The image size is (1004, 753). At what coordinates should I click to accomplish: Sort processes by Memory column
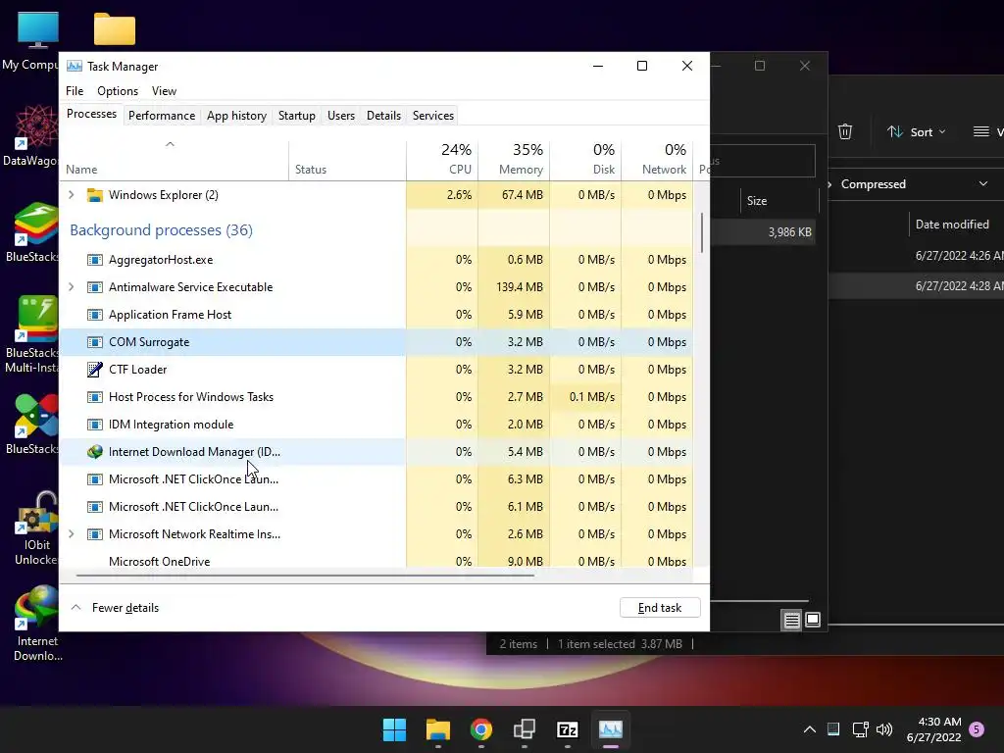click(x=514, y=159)
